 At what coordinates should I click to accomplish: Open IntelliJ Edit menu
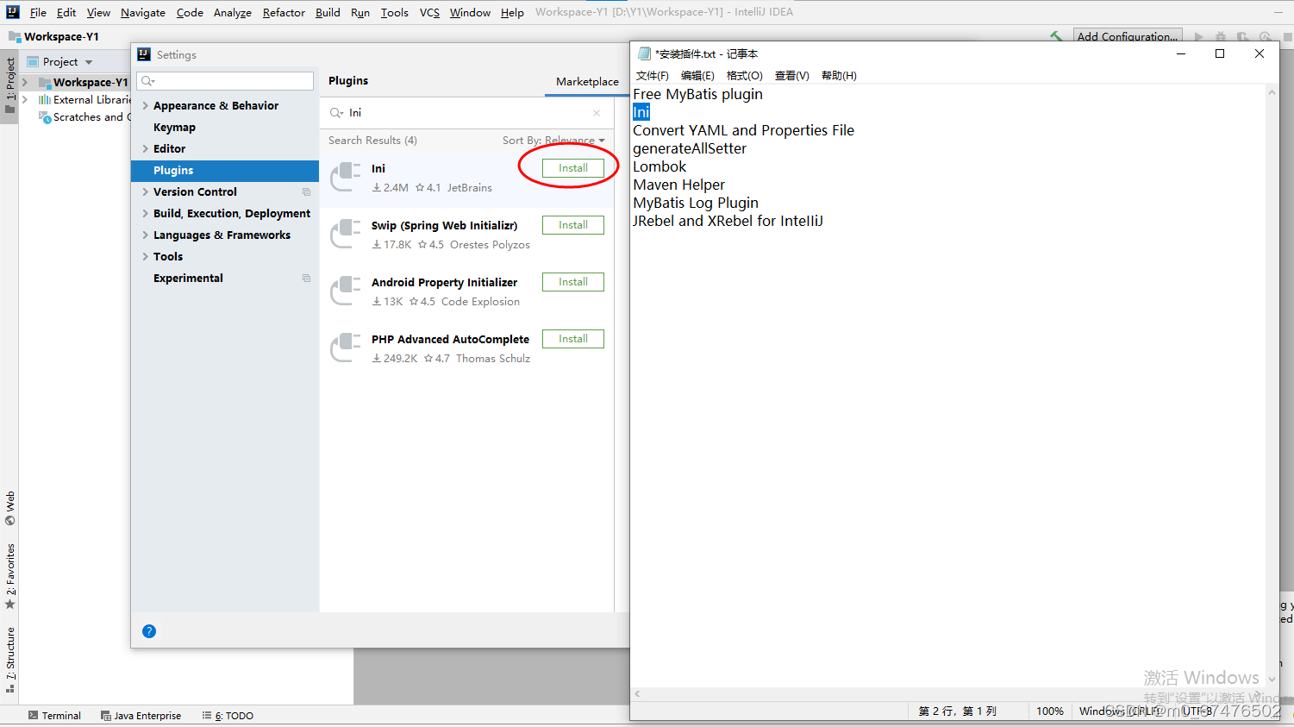pyautogui.click(x=66, y=13)
